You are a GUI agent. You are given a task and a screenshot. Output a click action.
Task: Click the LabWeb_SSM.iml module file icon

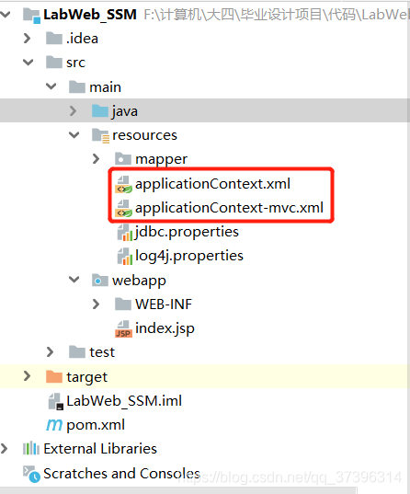tap(56, 401)
